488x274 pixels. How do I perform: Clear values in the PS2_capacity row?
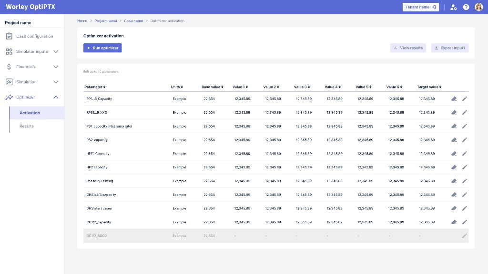(454, 140)
